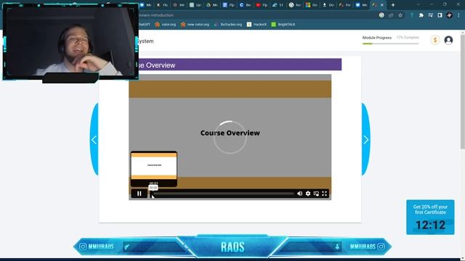
Task: Open Chrome three-dot menu
Action: tap(458, 15)
